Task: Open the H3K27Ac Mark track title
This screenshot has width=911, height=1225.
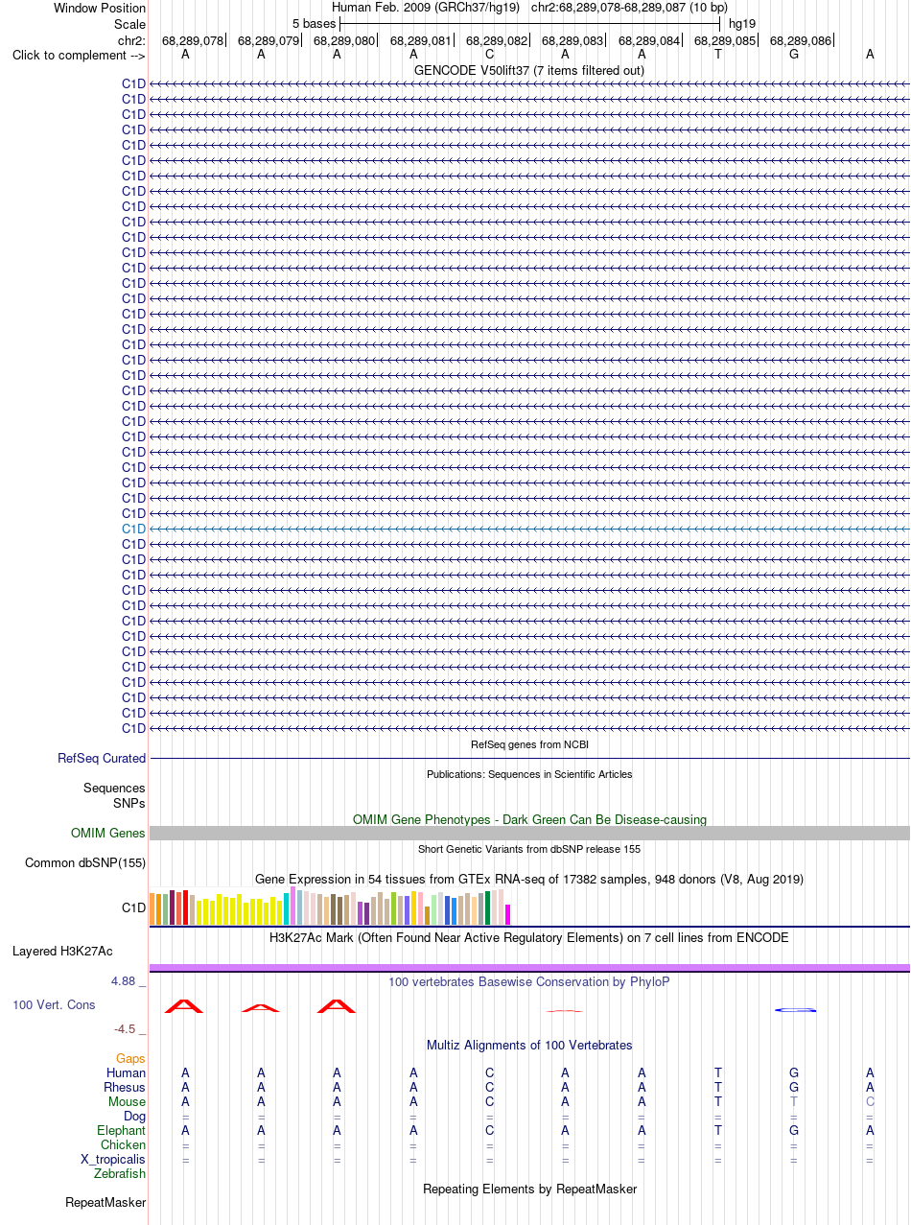Action: pos(529,937)
